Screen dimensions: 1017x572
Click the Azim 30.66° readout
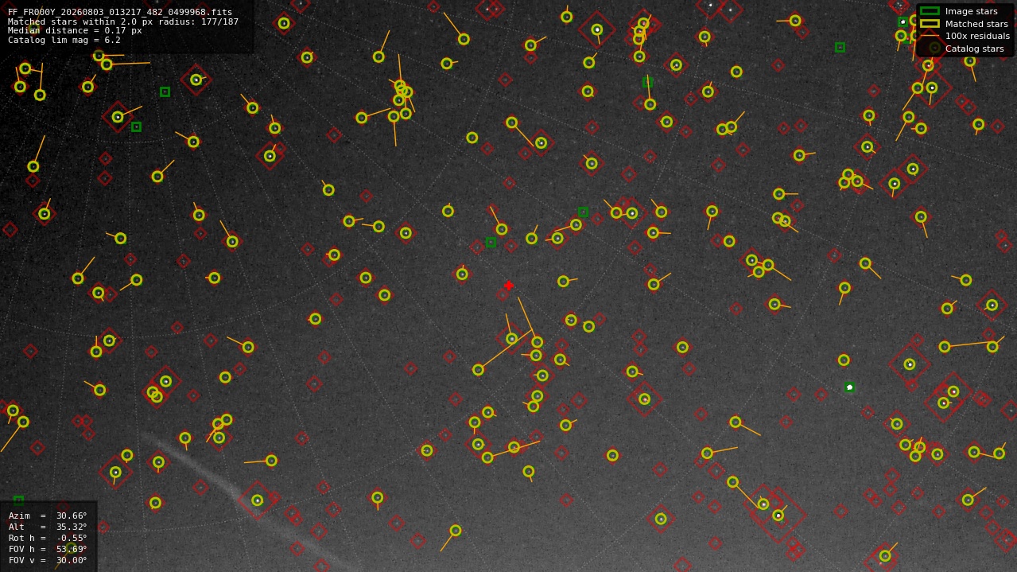point(48,516)
